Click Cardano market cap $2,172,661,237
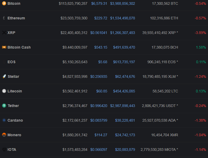The image size is (208, 158). coord(75,120)
